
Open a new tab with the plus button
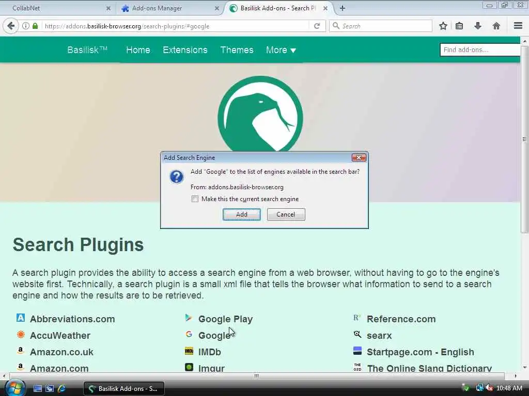342,8
